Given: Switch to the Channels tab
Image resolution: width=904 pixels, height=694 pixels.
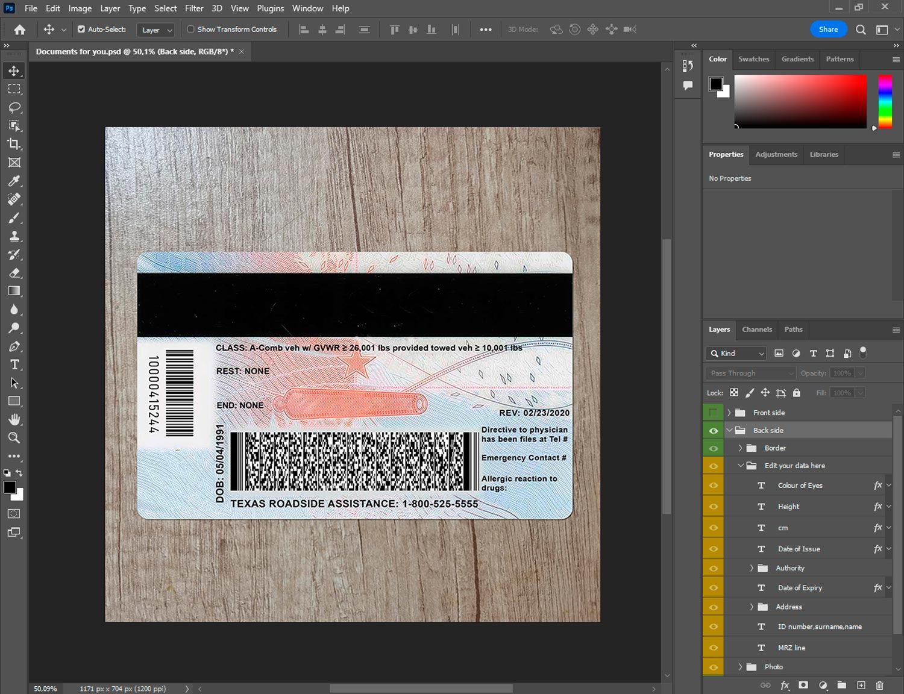Looking at the screenshot, I should [x=756, y=330].
